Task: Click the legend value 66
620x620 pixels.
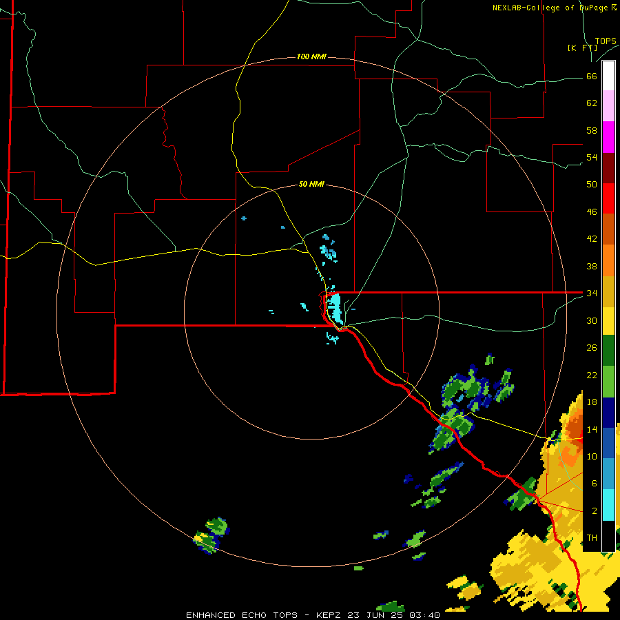Action: (x=592, y=76)
